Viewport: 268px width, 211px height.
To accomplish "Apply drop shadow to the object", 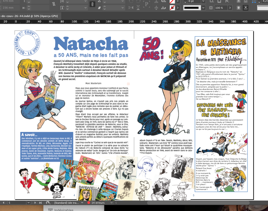I will (x=219, y=1).
